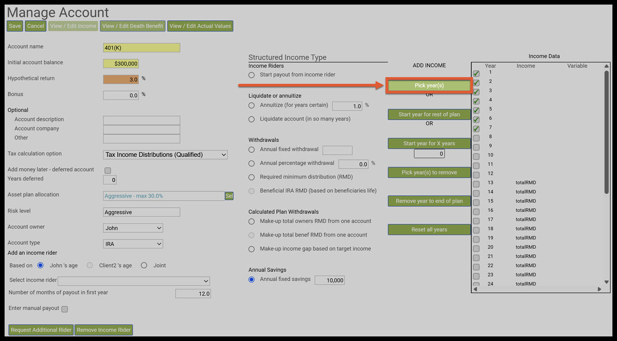
Task: Click the Income Data scroll up arrow
Action: [606, 66]
